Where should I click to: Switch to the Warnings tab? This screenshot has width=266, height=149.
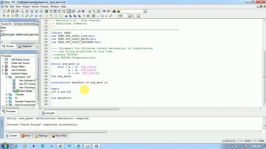41,136
